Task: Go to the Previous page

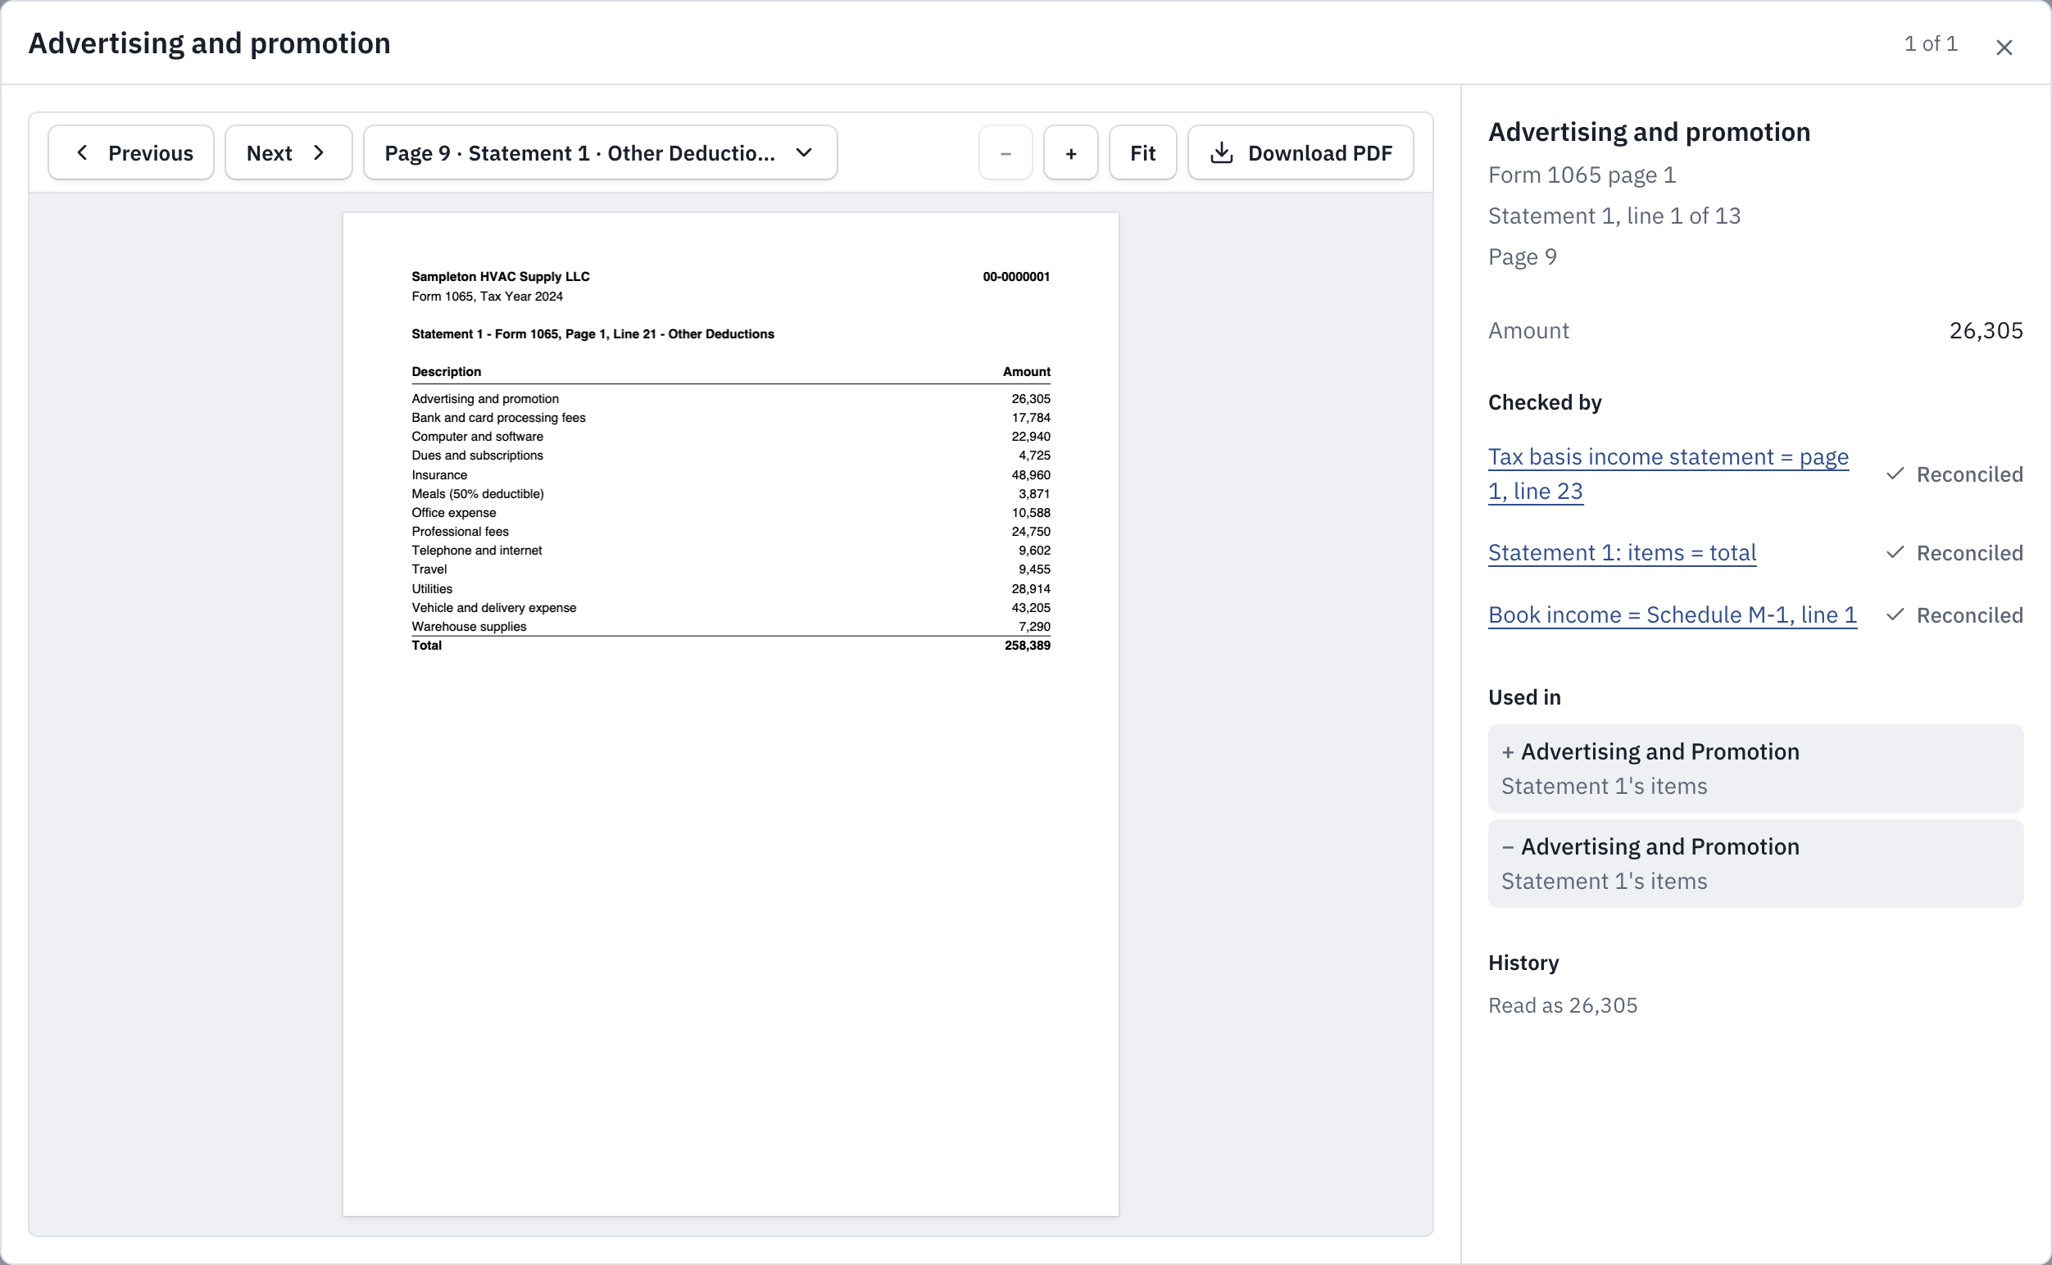Action: pyautogui.click(x=131, y=153)
